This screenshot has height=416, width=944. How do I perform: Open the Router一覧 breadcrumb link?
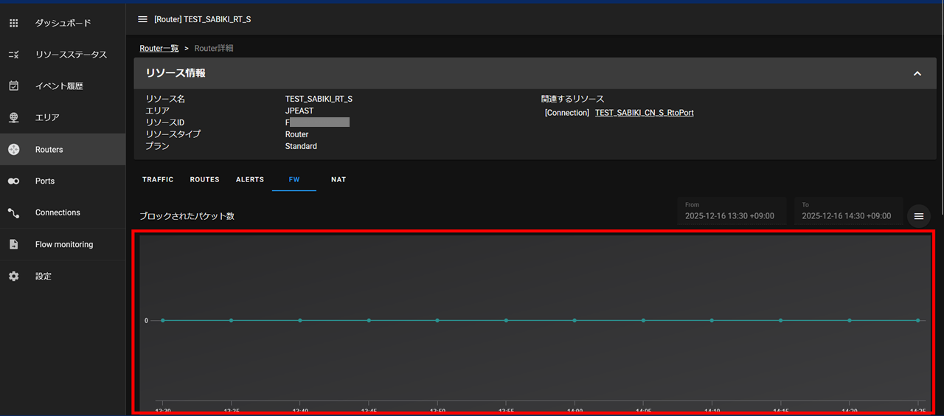tap(159, 48)
